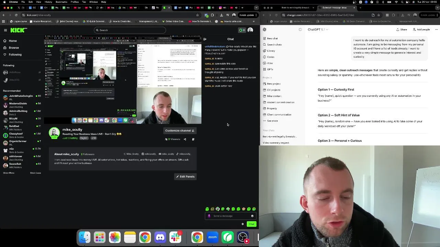Image resolution: width=440 pixels, height=247 pixels.
Task: Click the 2 Followers count
Action: [x=88, y=154]
